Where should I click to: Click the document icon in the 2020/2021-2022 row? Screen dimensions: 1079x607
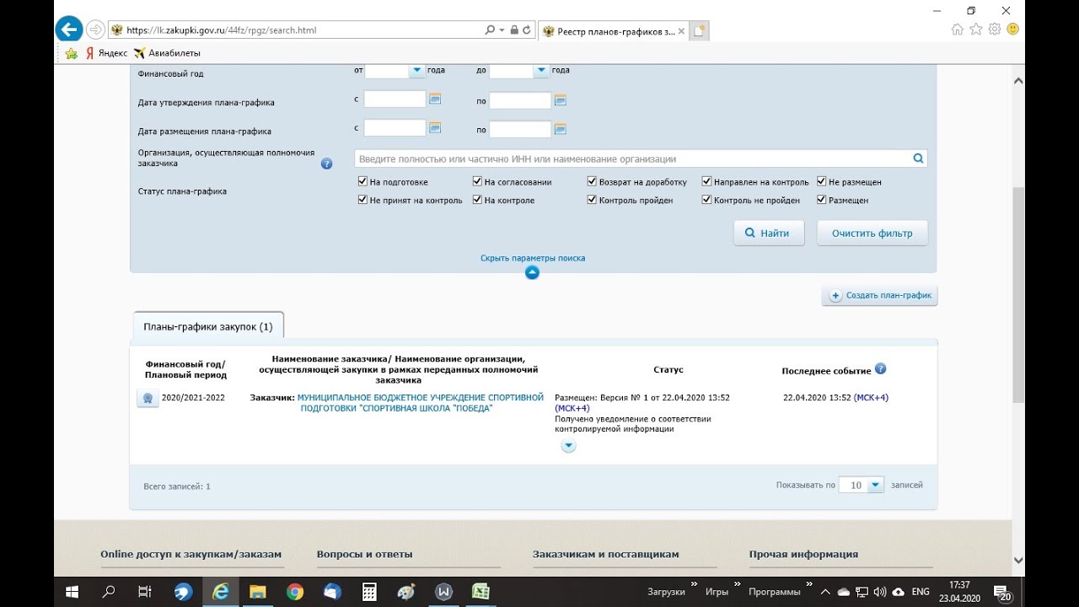point(148,399)
